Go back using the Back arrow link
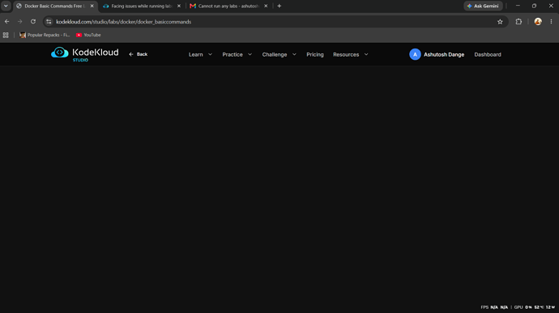This screenshot has width=559, height=313. (x=138, y=54)
